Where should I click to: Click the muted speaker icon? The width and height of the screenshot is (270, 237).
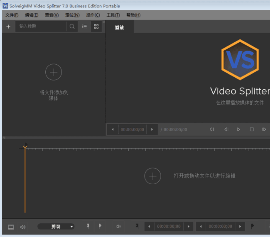118,227
